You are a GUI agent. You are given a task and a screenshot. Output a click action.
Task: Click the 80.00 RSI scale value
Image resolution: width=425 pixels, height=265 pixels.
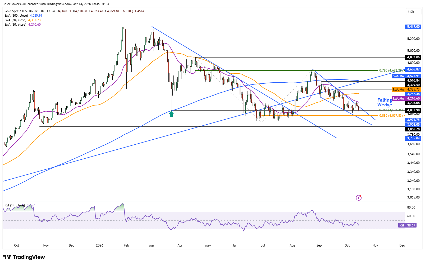[411, 207]
